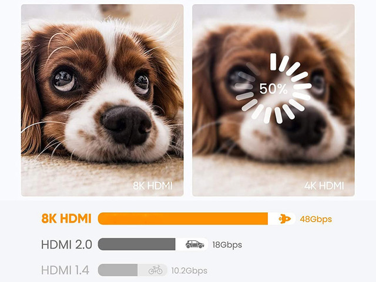This screenshot has width=376, height=282.
Task: Select the orange 8K HDMI heading
Action: pos(66,219)
